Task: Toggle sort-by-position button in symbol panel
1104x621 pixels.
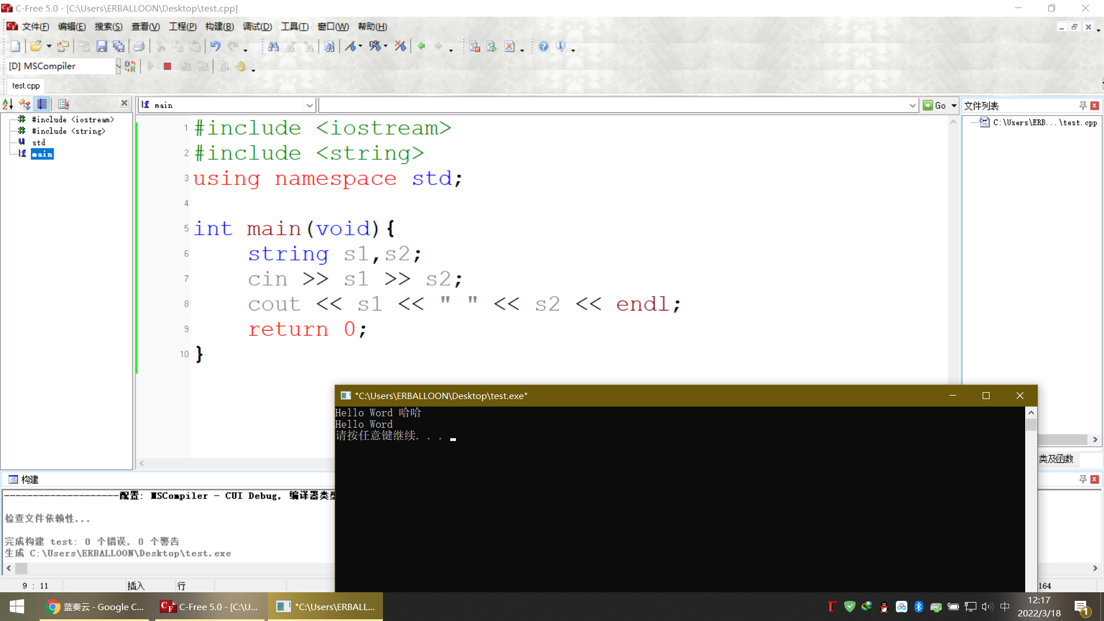Action: click(43, 104)
